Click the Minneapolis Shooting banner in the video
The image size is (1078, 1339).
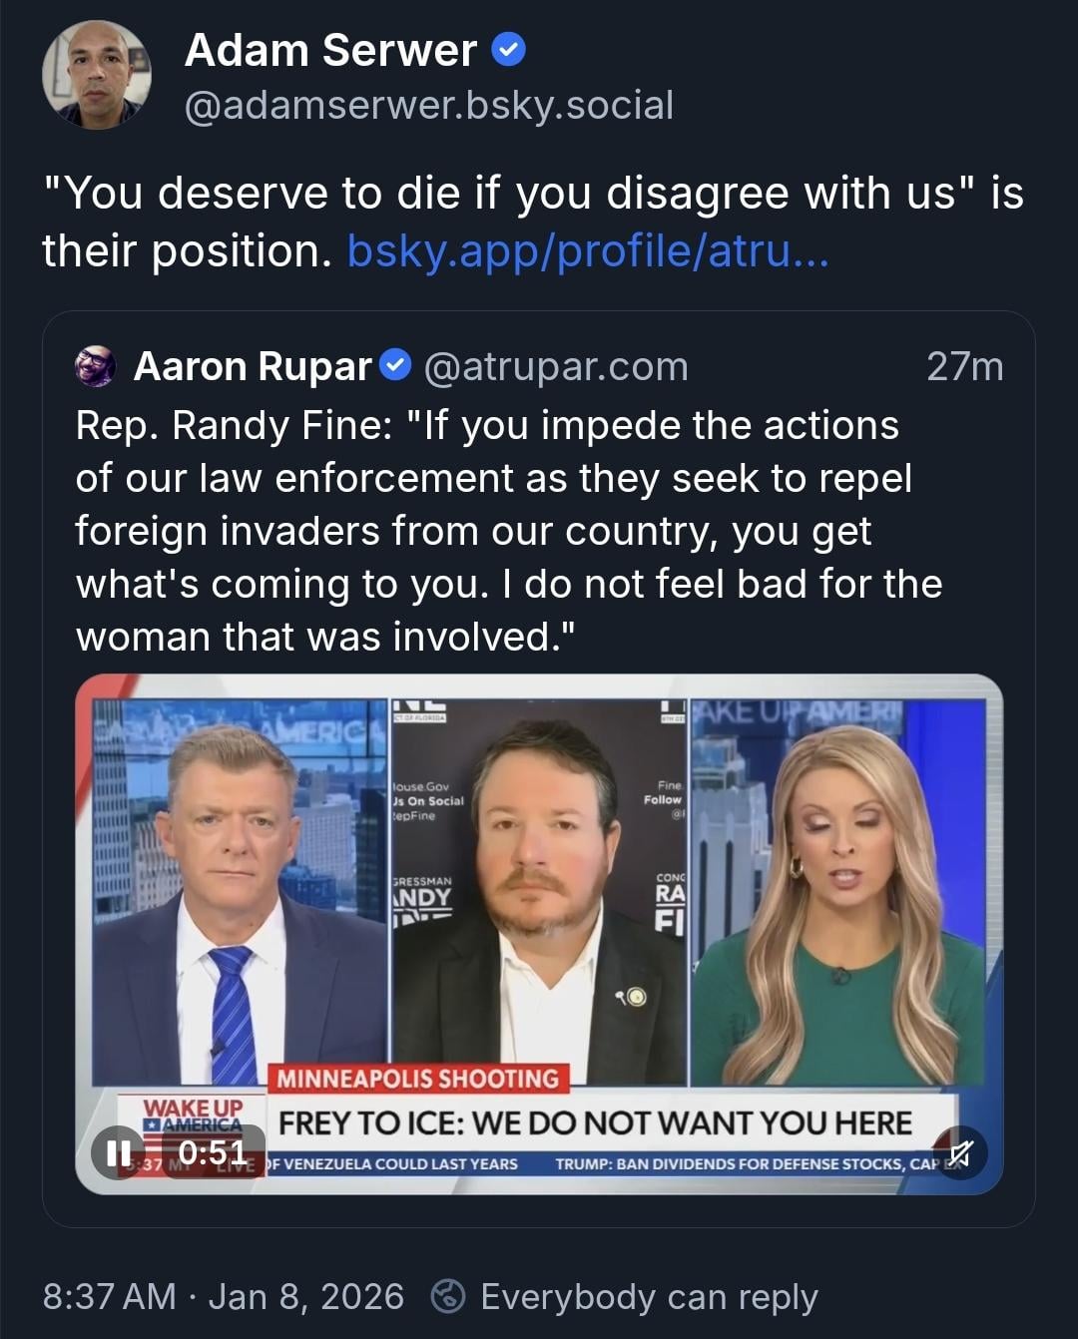[417, 1079]
